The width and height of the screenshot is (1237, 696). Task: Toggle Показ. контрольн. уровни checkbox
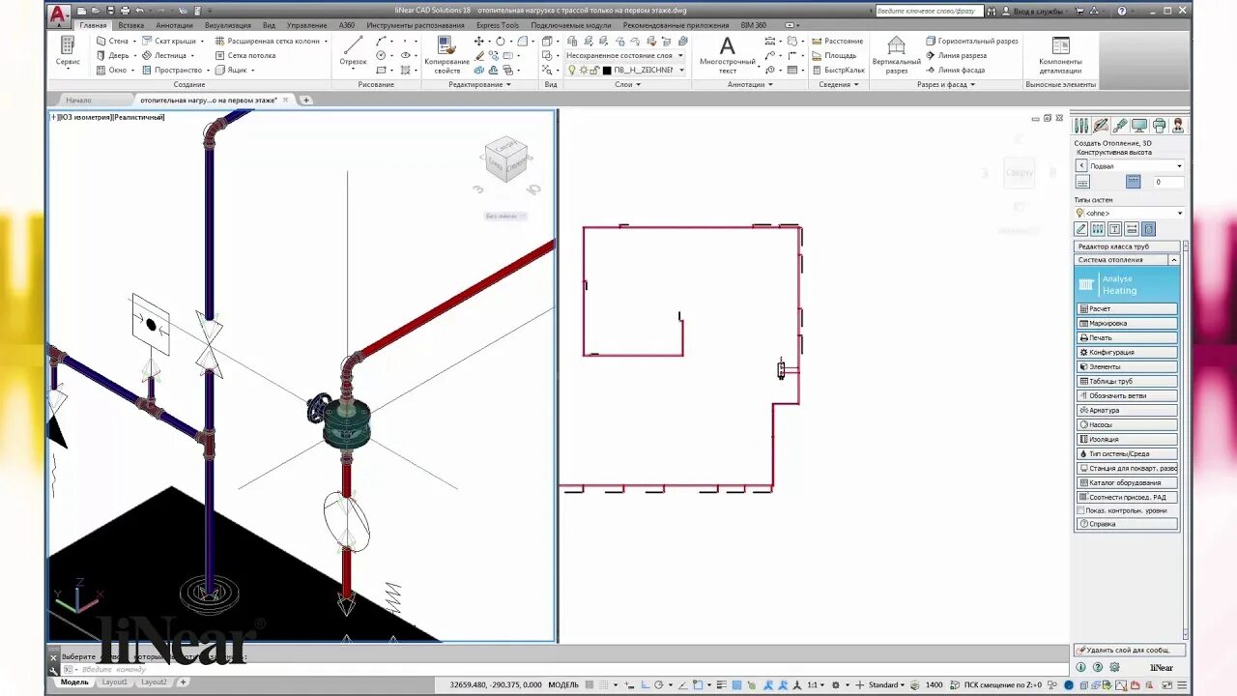click(x=1081, y=510)
